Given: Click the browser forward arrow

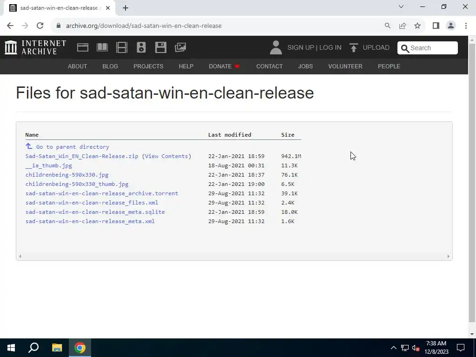Looking at the screenshot, I should (25, 26).
